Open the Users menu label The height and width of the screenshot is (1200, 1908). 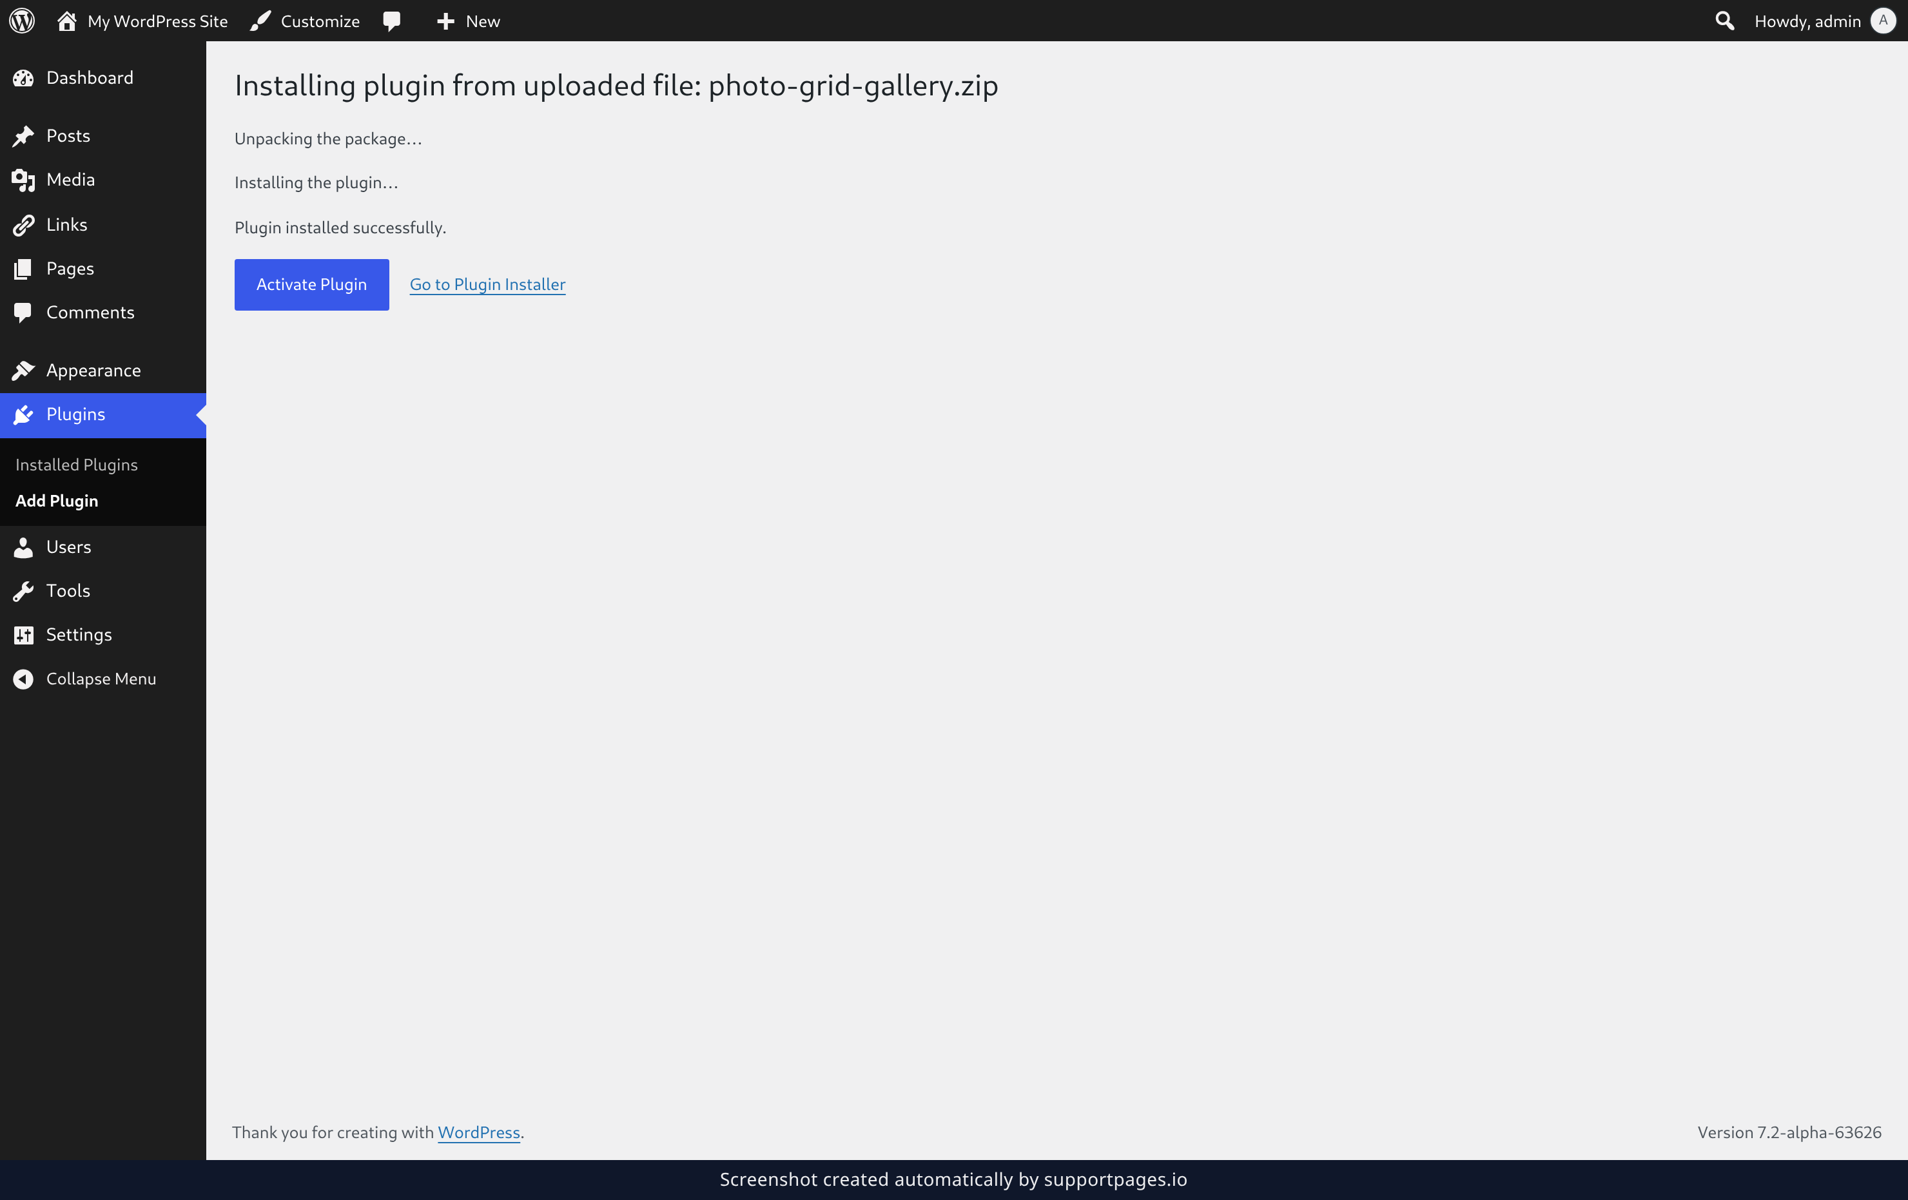[x=69, y=547]
